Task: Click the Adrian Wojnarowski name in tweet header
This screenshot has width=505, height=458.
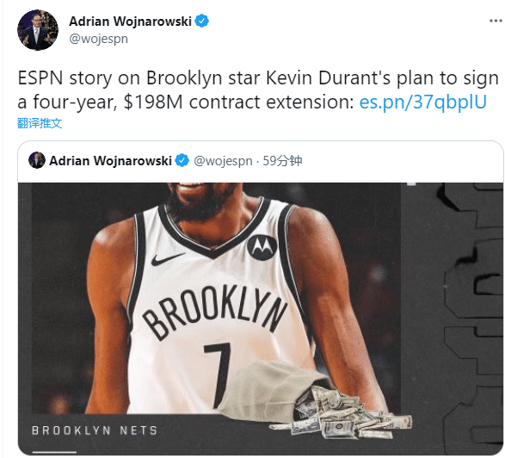Action: (130, 22)
